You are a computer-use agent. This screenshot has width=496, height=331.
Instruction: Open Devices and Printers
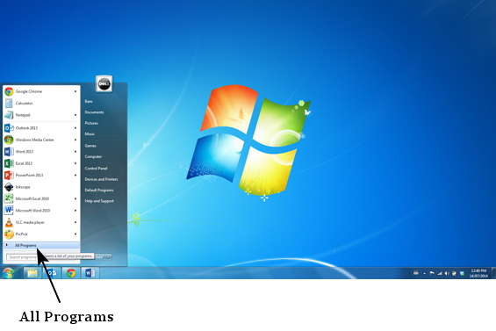pyautogui.click(x=101, y=179)
